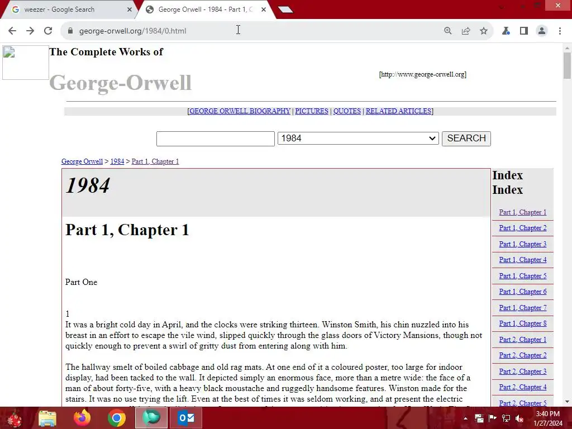This screenshot has height=429, width=572.
Task: Open index link Part 1, Chapter 4
Action: [523, 260]
